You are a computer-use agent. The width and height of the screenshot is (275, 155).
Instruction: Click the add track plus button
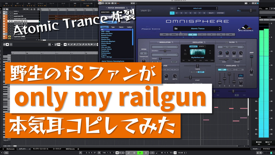[x=4, y=9]
